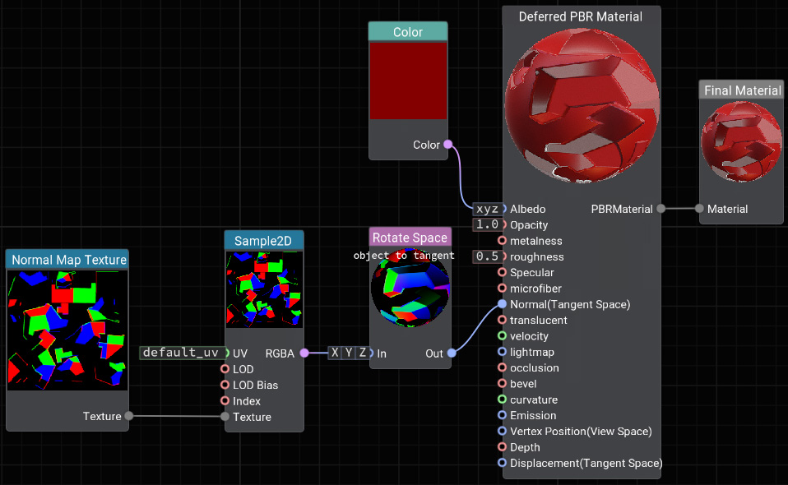The width and height of the screenshot is (788, 485).
Task: Click the Index input port on Sample2D
Action: (225, 400)
